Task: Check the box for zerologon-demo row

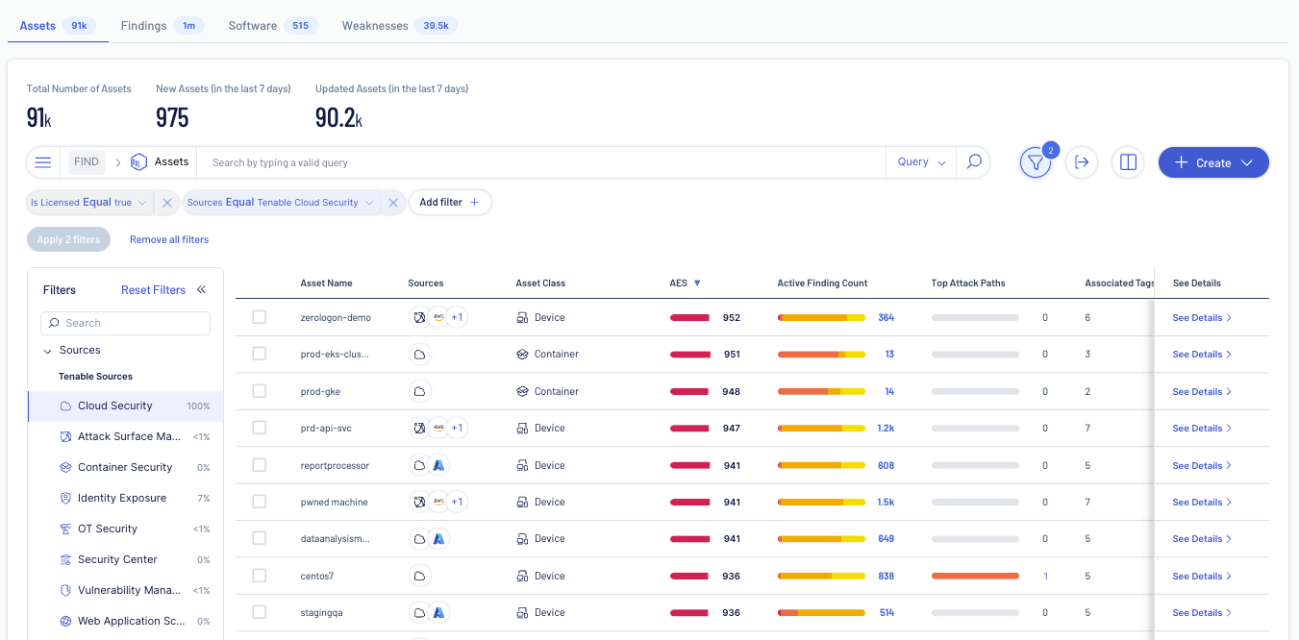Action: [260, 317]
